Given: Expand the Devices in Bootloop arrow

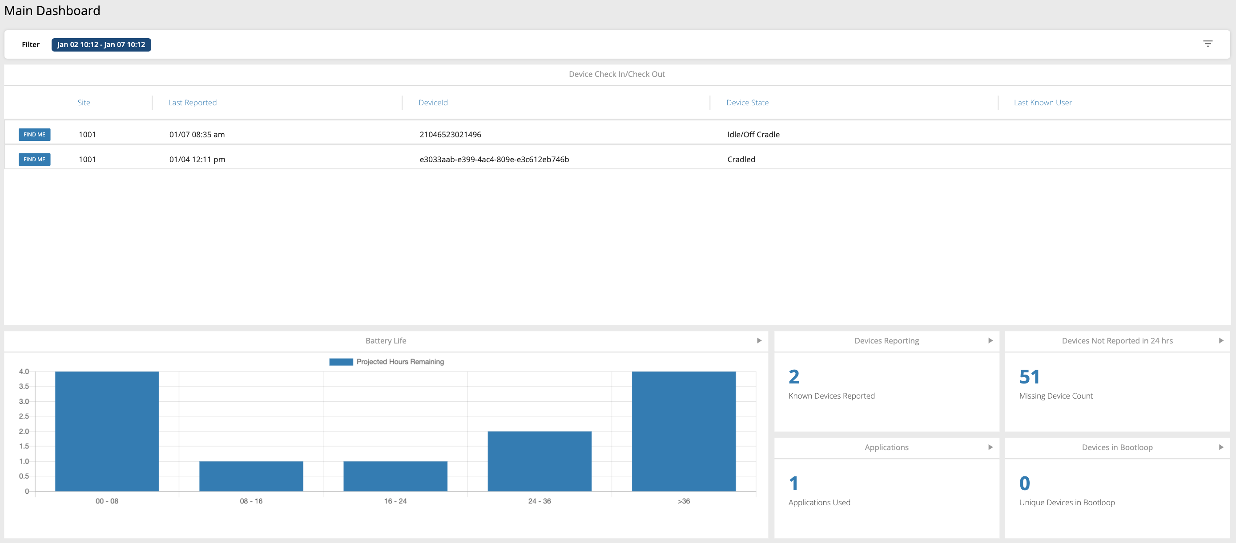Looking at the screenshot, I should (x=1221, y=447).
